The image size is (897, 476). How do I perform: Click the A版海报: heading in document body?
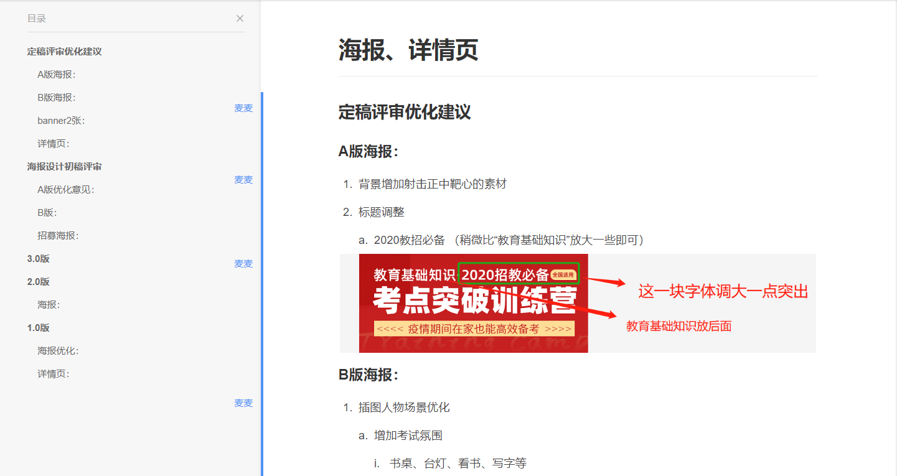[x=369, y=151]
